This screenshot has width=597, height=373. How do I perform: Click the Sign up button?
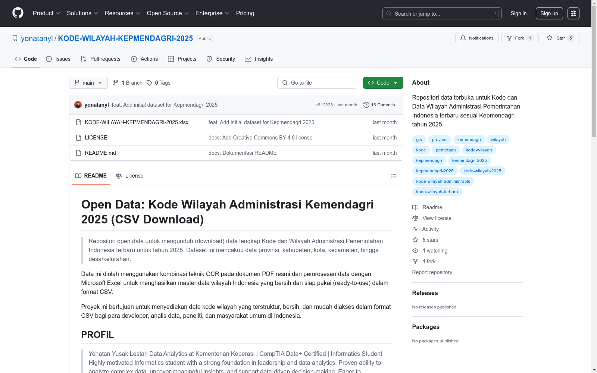(549, 13)
